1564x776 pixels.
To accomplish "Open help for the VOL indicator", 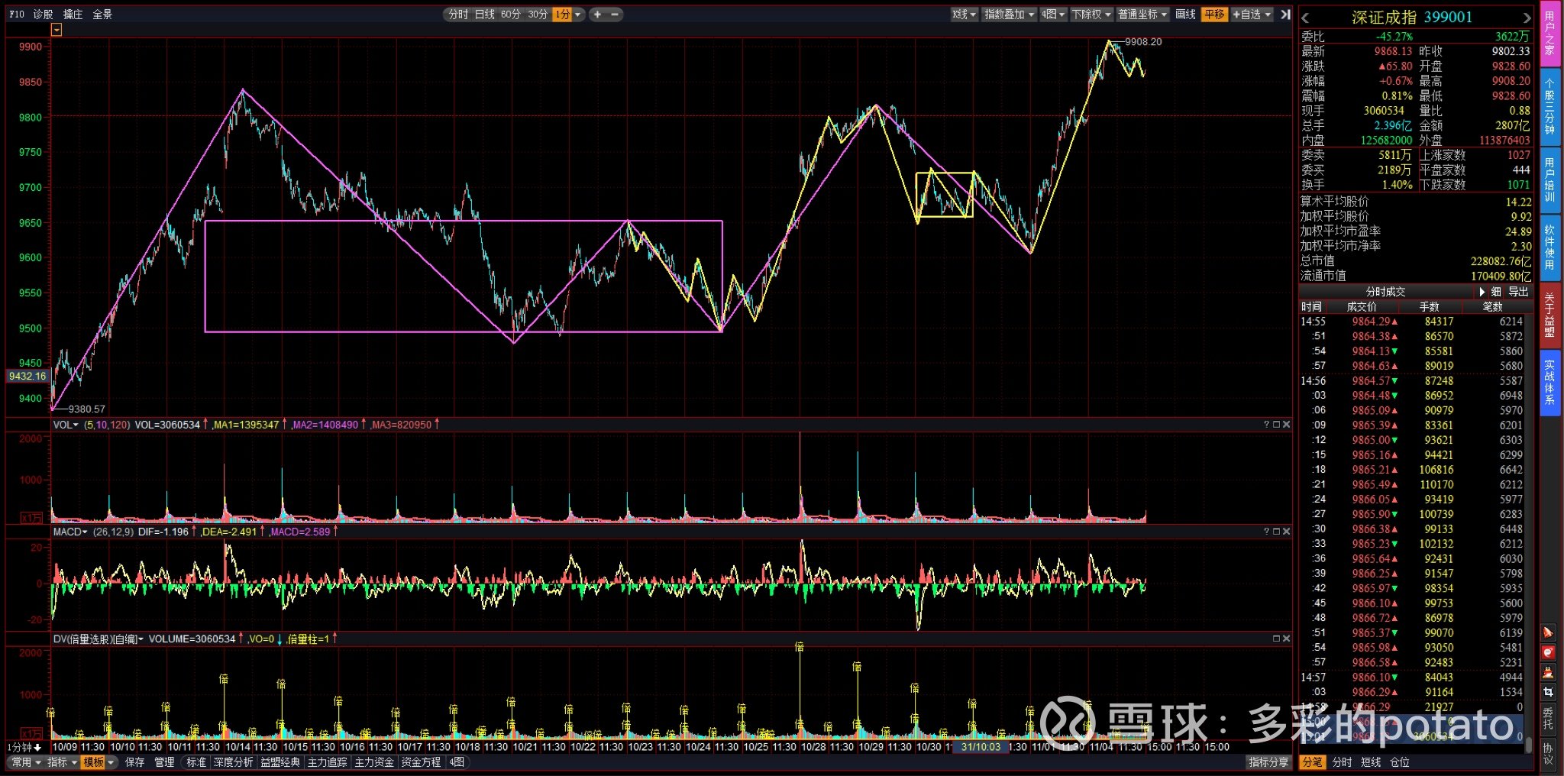I will tap(1266, 424).
